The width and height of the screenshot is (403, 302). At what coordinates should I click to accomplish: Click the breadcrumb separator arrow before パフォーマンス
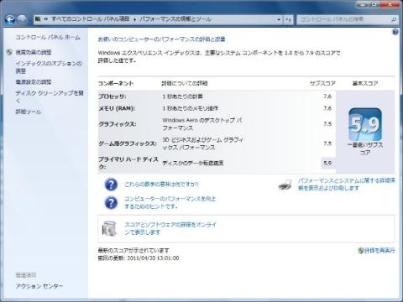[x=134, y=19]
